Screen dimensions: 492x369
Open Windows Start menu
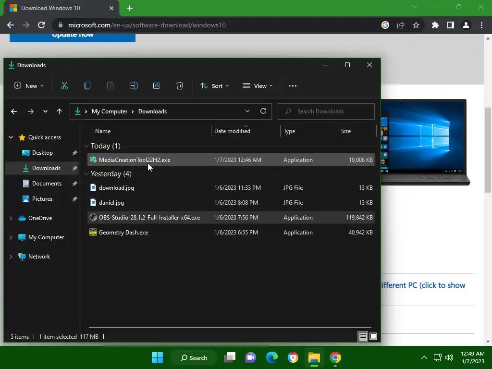click(157, 357)
